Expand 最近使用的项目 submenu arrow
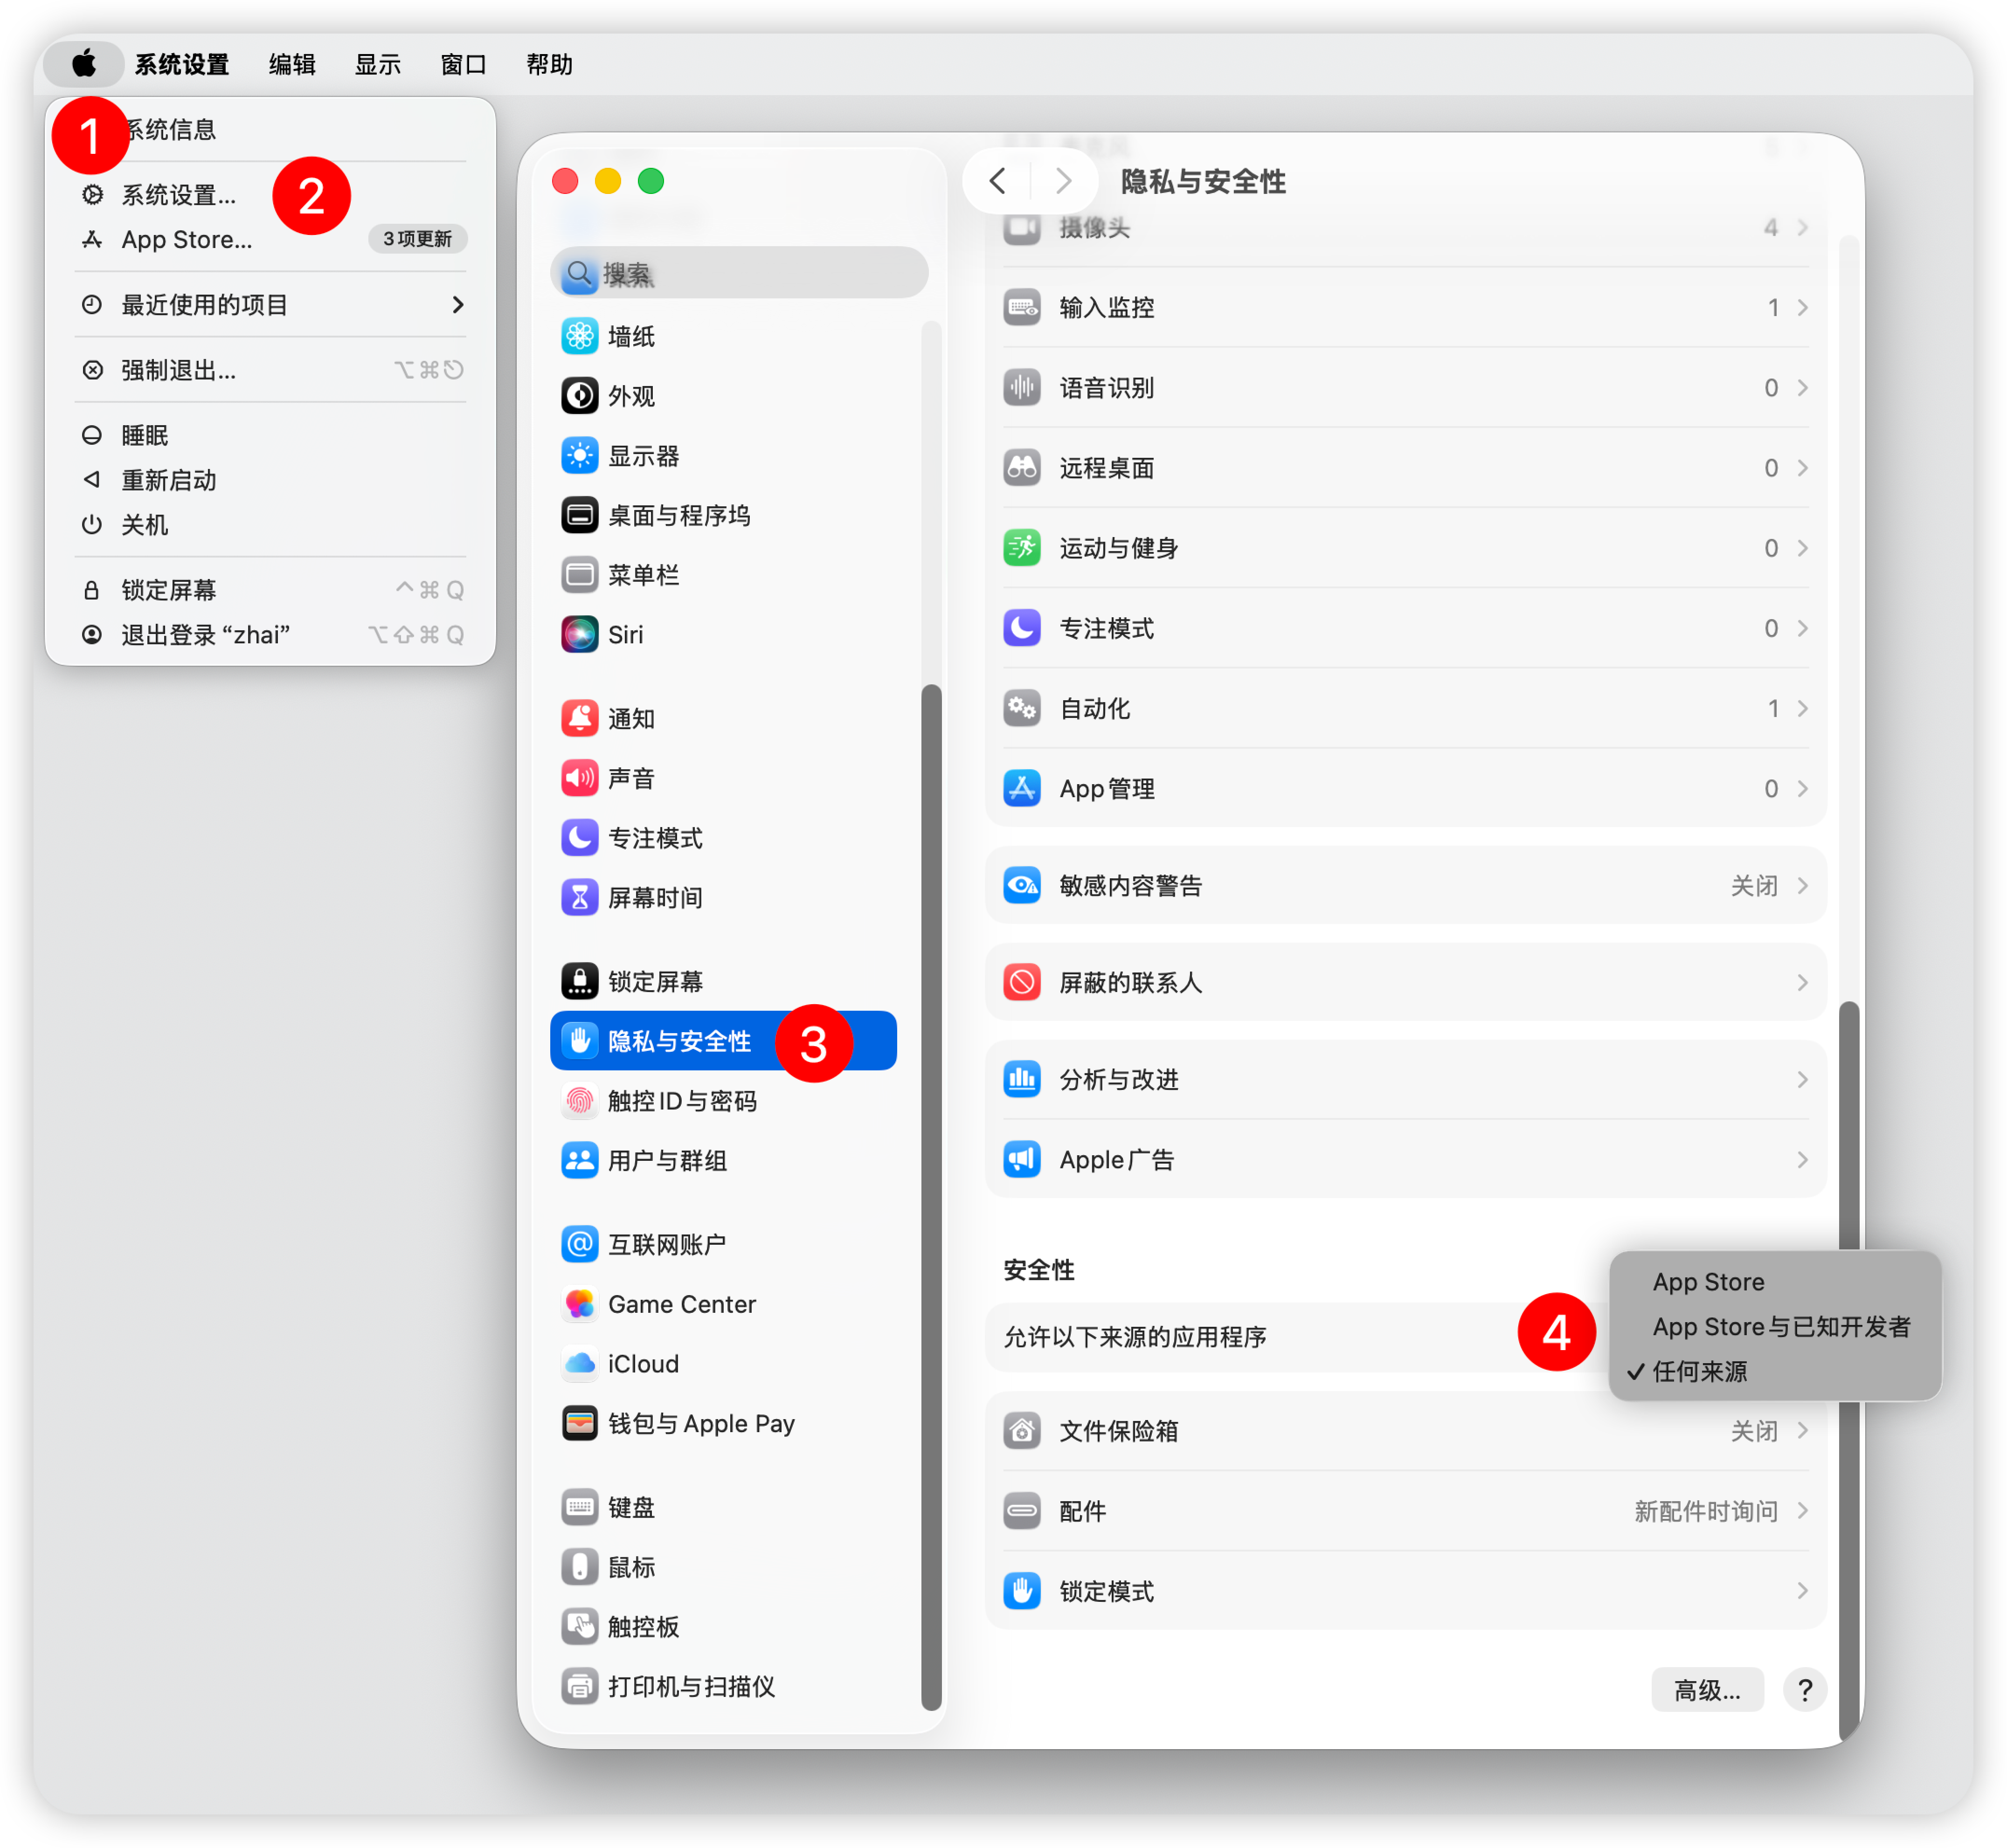Image resolution: width=2007 pixels, height=1848 pixels. click(458, 304)
